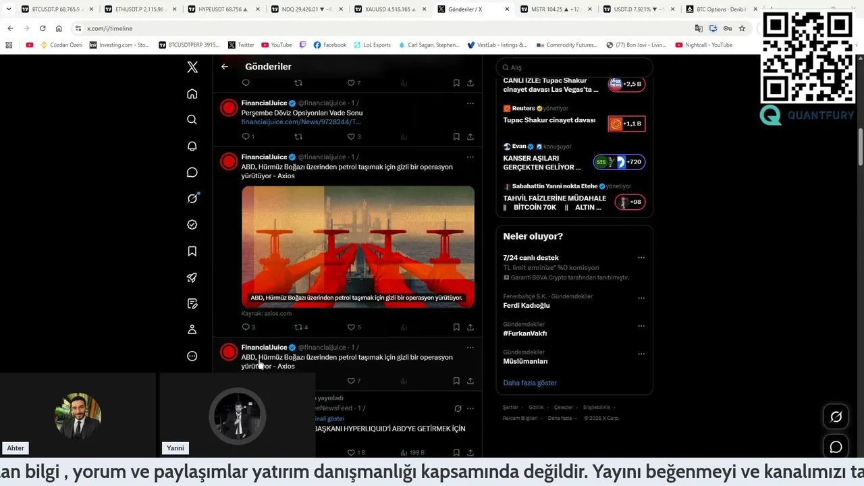Like the HYPERLIQUID post
Image resolution: width=864 pixels, height=486 pixels.
tap(351, 452)
